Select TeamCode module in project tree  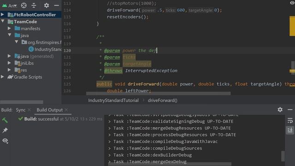25,22
